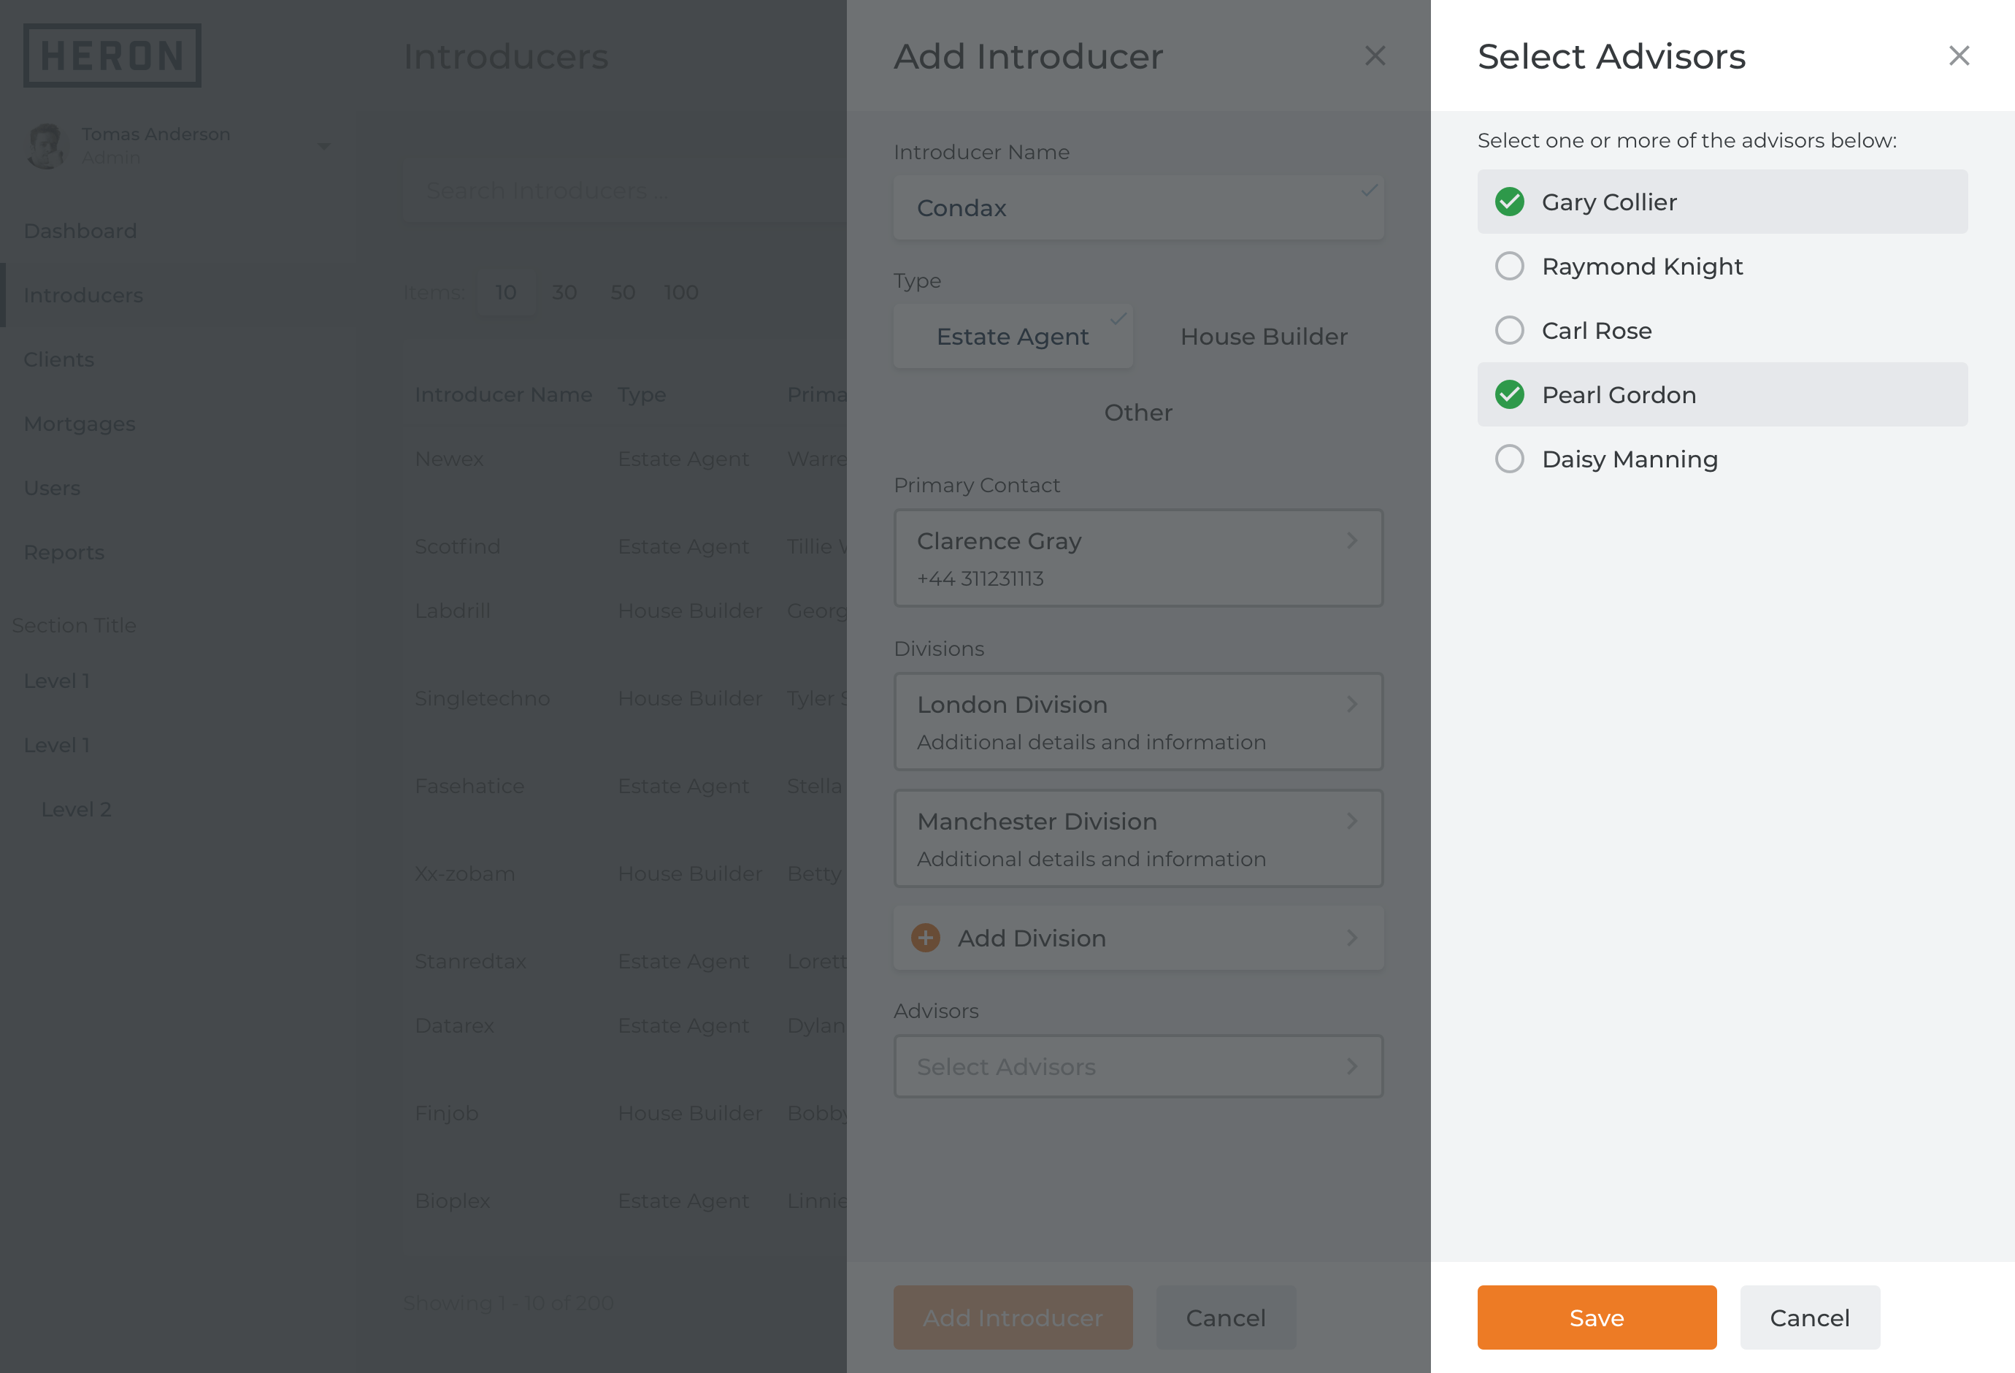Open Clarence Gray primary contact chevron
This screenshot has width=2015, height=1373.
(1351, 540)
